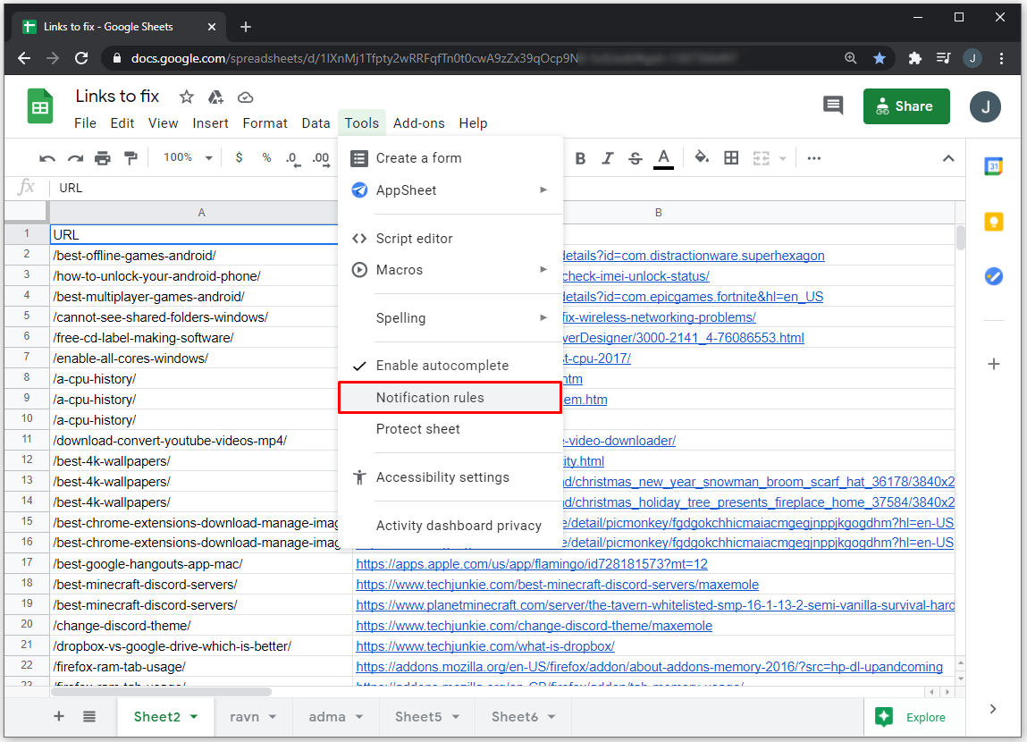Bookmark this page with the star
The height and width of the screenshot is (742, 1027).
tap(880, 58)
